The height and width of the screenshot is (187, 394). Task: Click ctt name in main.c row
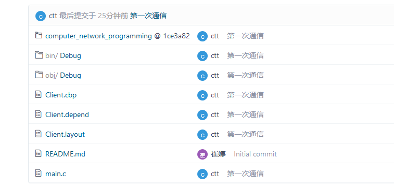[x=215, y=174]
